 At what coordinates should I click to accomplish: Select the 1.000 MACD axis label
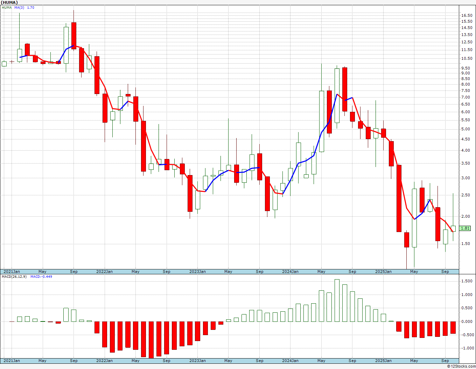click(x=467, y=295)
